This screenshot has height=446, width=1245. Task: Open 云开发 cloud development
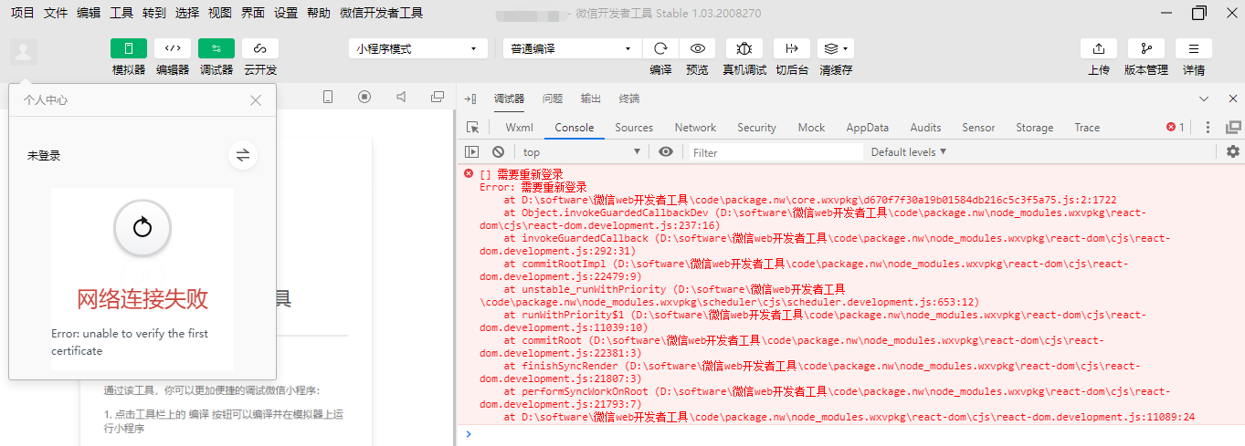[x=260, y=48]
